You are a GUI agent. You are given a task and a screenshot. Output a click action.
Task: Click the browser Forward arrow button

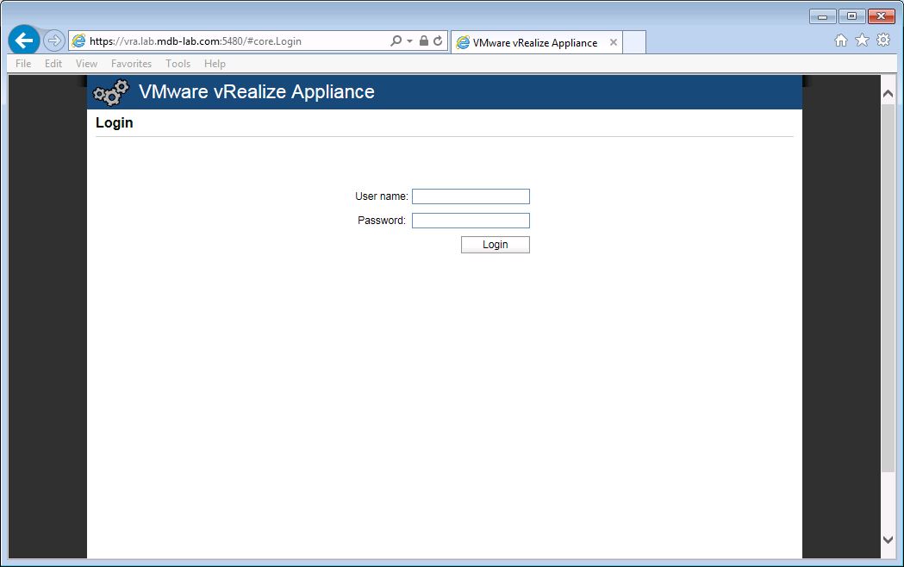tap(54, 40)
